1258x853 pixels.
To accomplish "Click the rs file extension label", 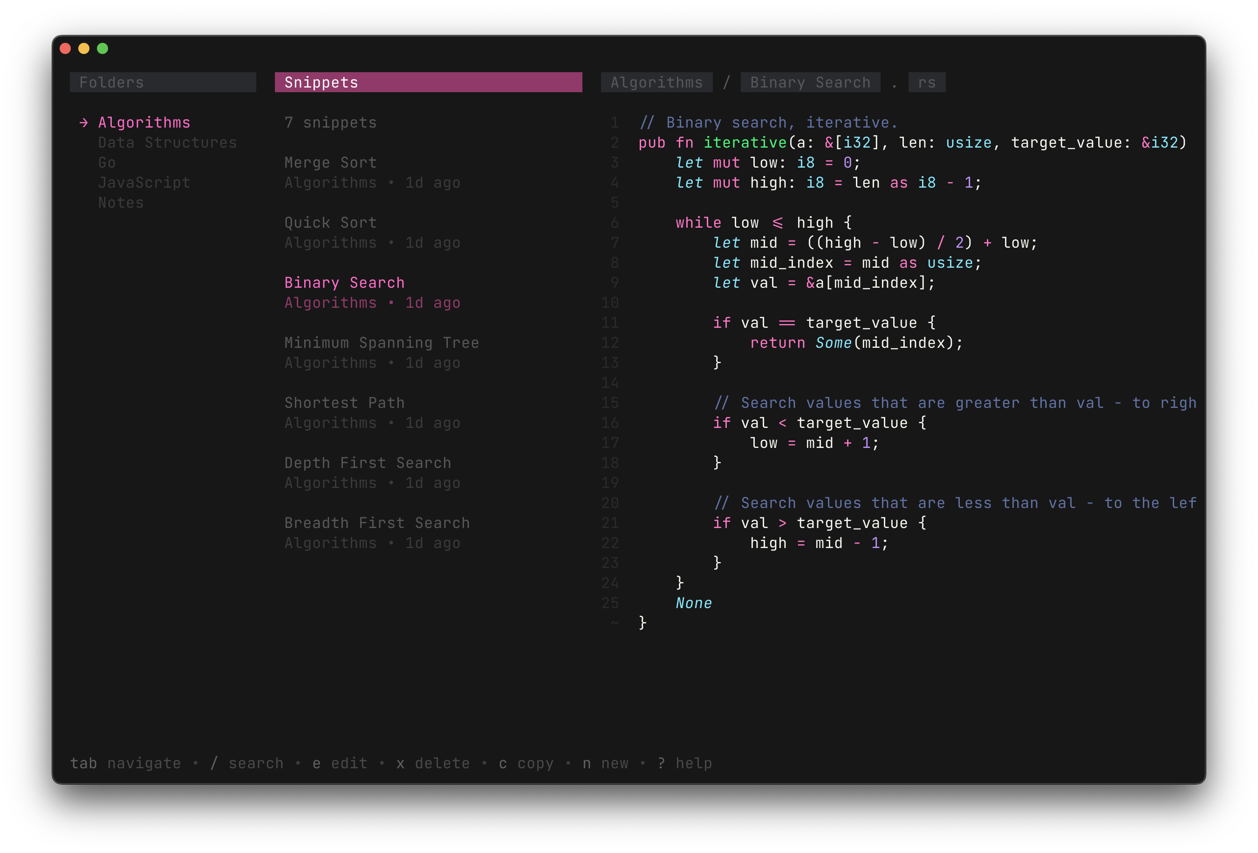I will pos(926,82).
